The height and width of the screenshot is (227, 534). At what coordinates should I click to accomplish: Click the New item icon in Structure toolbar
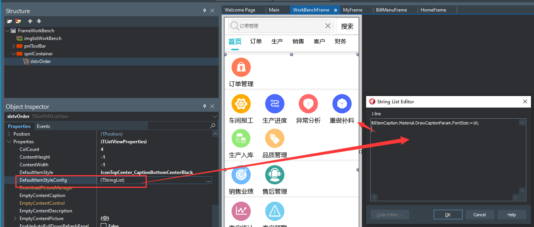pyautogui.click(x=10, y=21)
